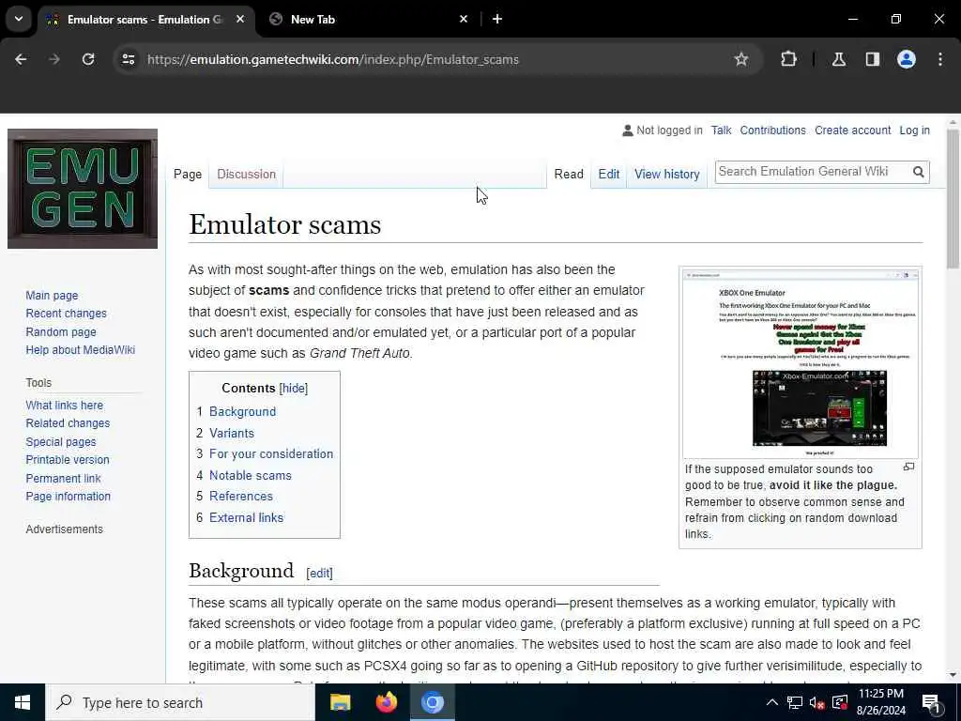The width and height of the screenshot is (961, 721).
Task: Jump to Variants in contents
Action: coord(232,433)
